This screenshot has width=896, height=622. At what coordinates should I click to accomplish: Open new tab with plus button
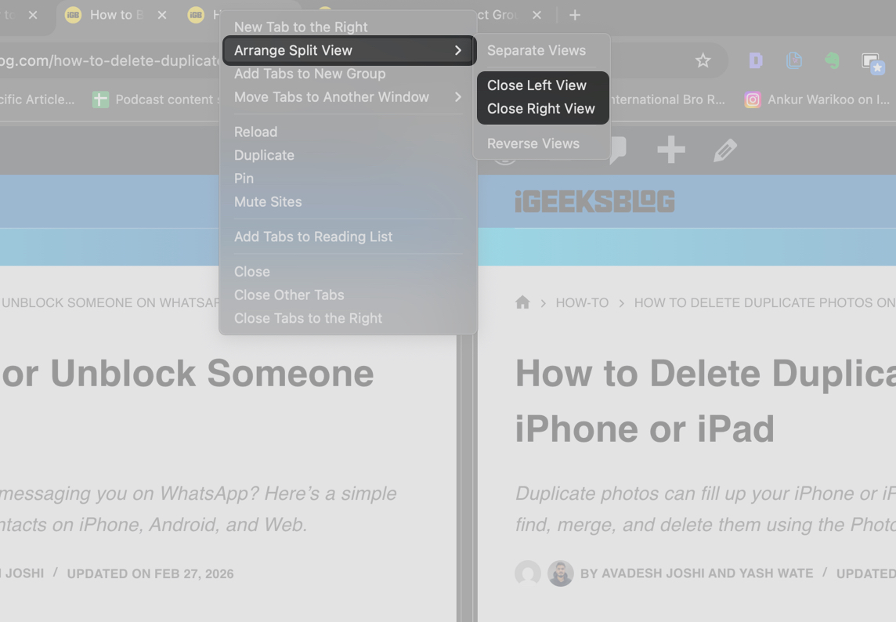(575, 15)
